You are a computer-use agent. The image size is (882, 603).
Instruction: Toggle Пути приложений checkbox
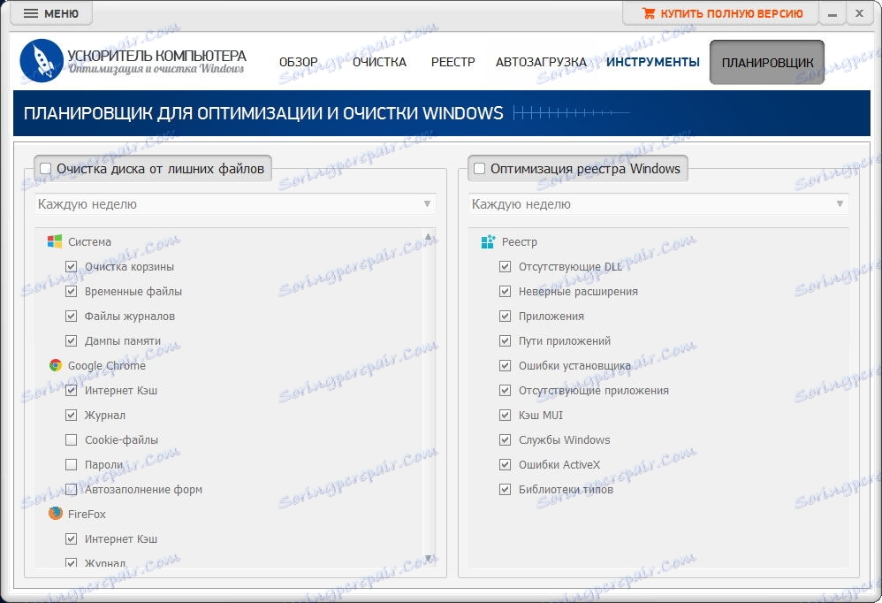505,341
